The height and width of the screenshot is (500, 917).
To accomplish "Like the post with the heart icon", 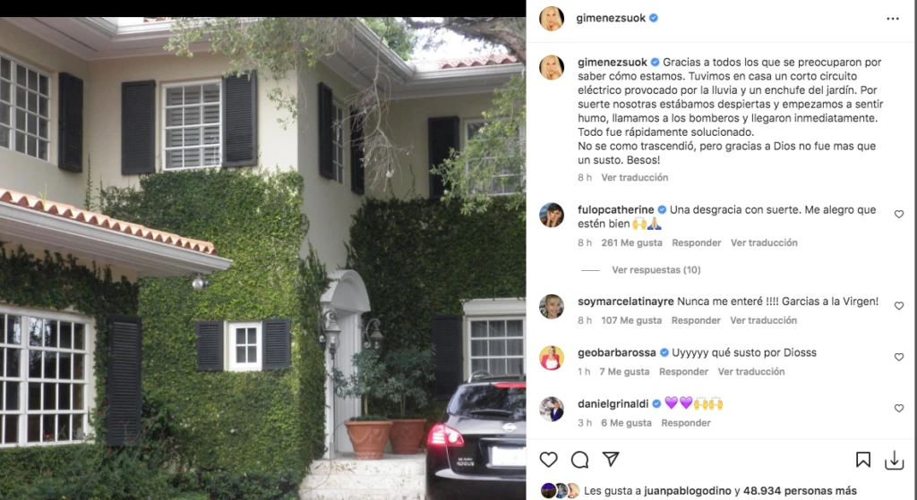I will tap(549, 460).
